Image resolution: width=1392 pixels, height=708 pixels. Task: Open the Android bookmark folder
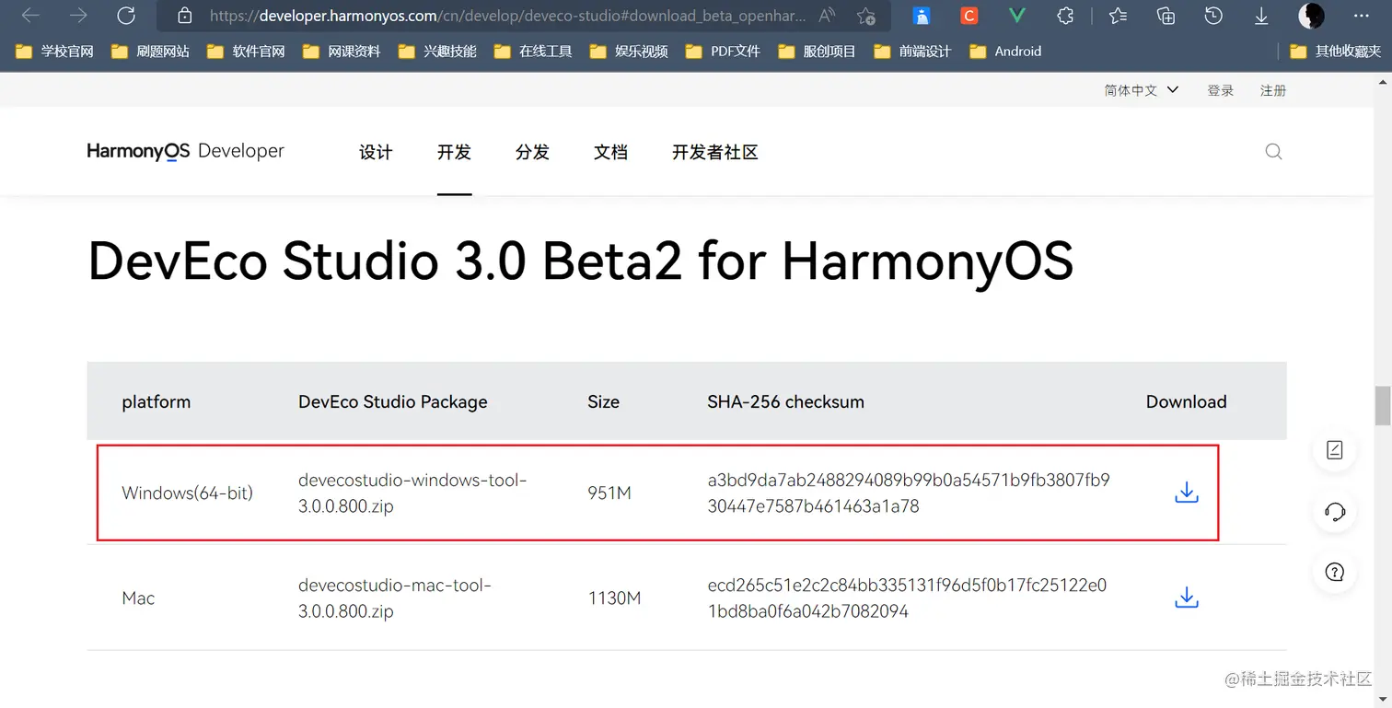[1005, 52]
